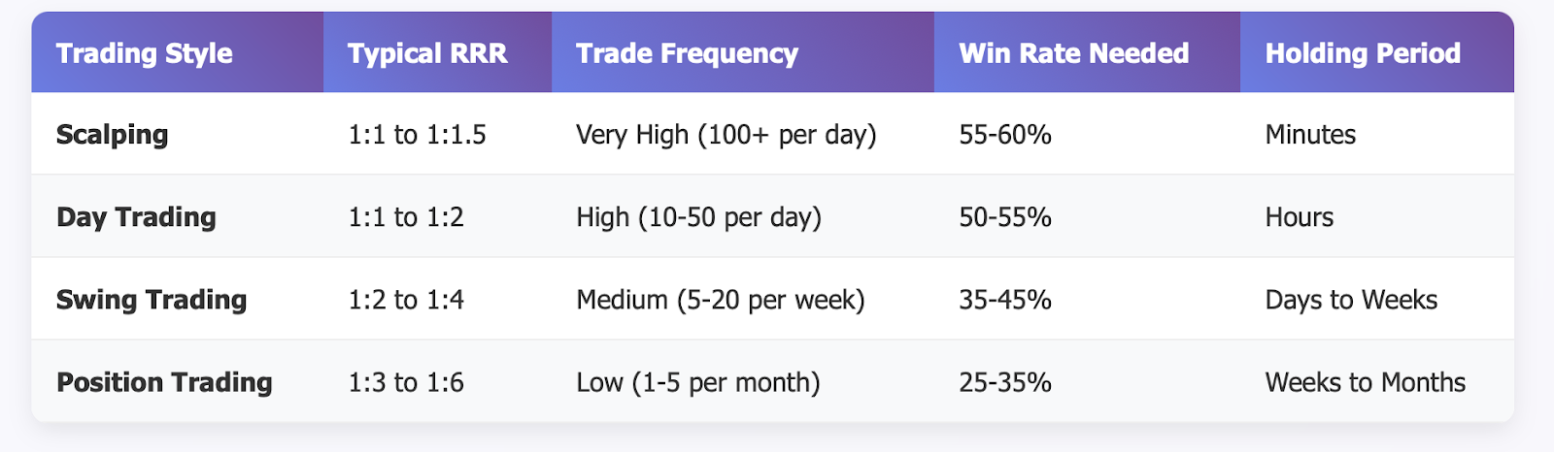The image size is (1554, 452).
Task: Click the Typical RRR column header
Action: (x=427, y=53)
